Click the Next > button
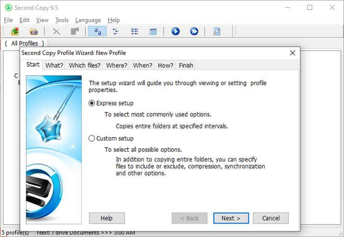The image size is (344, 237). pyautogui.click(x=231, y=218)
